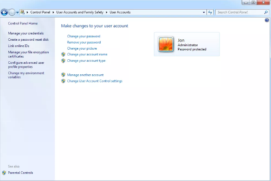Screen dimensions: 271x181
Task: Click Jon's flower account picture
Action: point(165,44)
